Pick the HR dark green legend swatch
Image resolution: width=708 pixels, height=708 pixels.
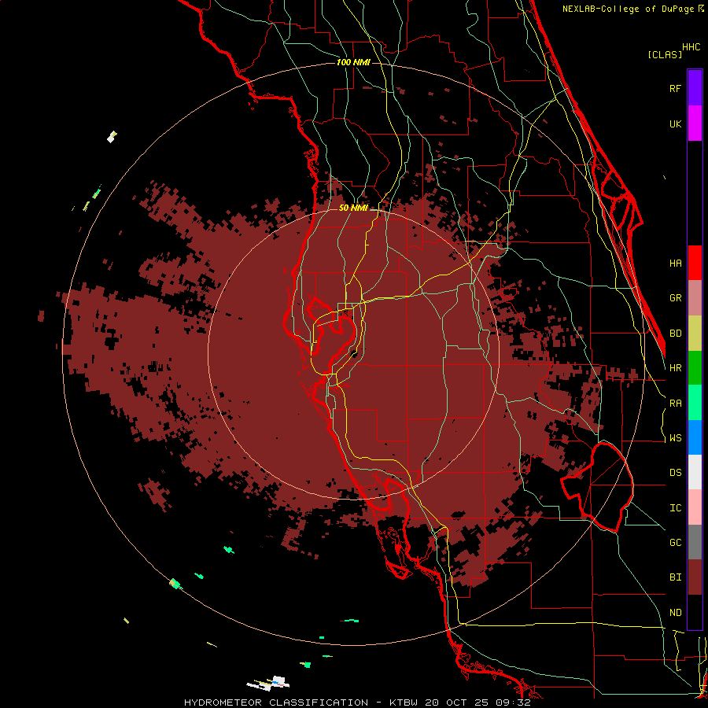pos(695,368)
